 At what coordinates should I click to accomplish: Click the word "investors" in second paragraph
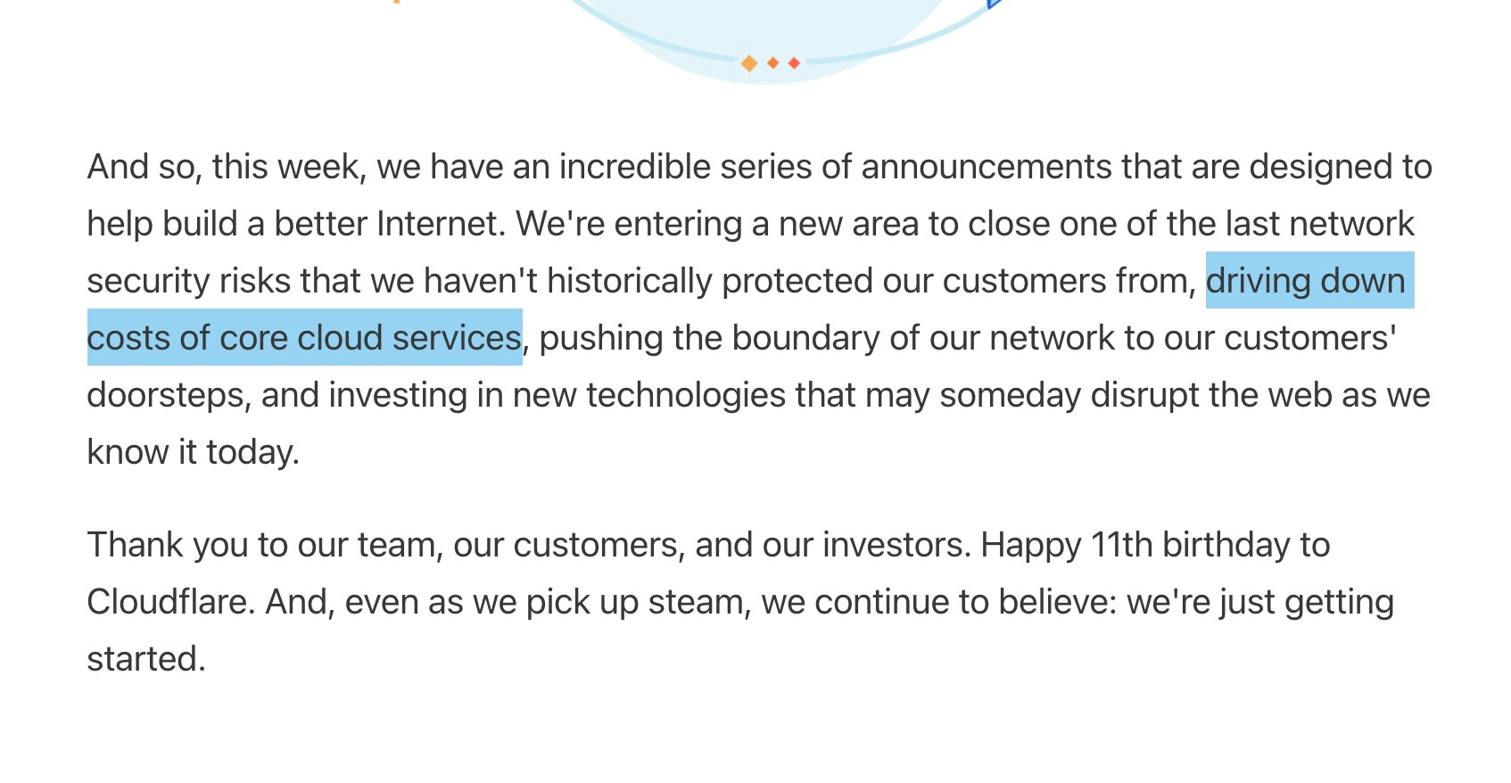pyautogui.click(x=896, y=545)
